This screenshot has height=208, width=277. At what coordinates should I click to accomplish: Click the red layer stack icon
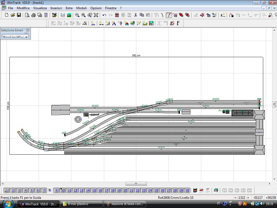click(201, 190)
